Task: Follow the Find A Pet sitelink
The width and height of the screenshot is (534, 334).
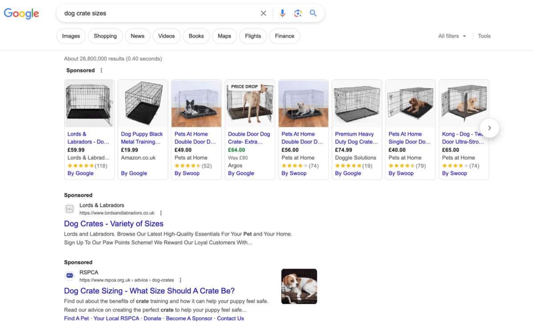Action: point(77,318)
